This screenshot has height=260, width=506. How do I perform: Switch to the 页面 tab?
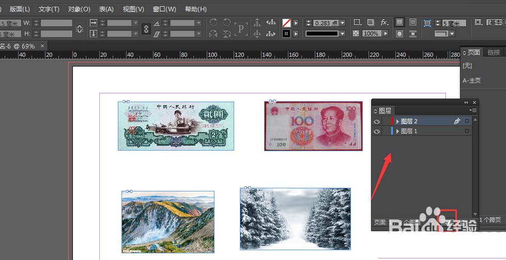click(x=473, y=52)
